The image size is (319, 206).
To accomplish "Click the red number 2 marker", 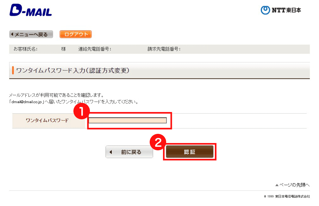I will pos(158,142).
